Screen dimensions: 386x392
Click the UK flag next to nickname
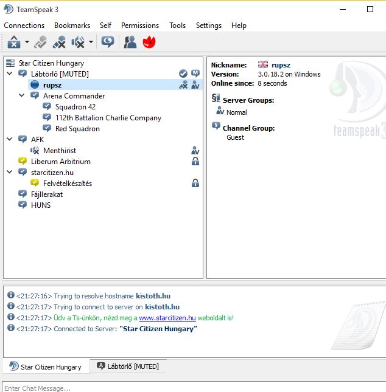pos(263,64)
